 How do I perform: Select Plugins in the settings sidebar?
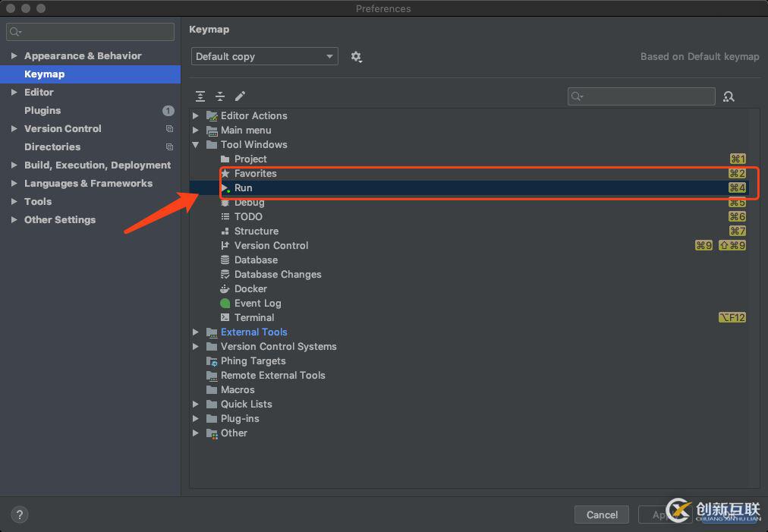(42, 110)
